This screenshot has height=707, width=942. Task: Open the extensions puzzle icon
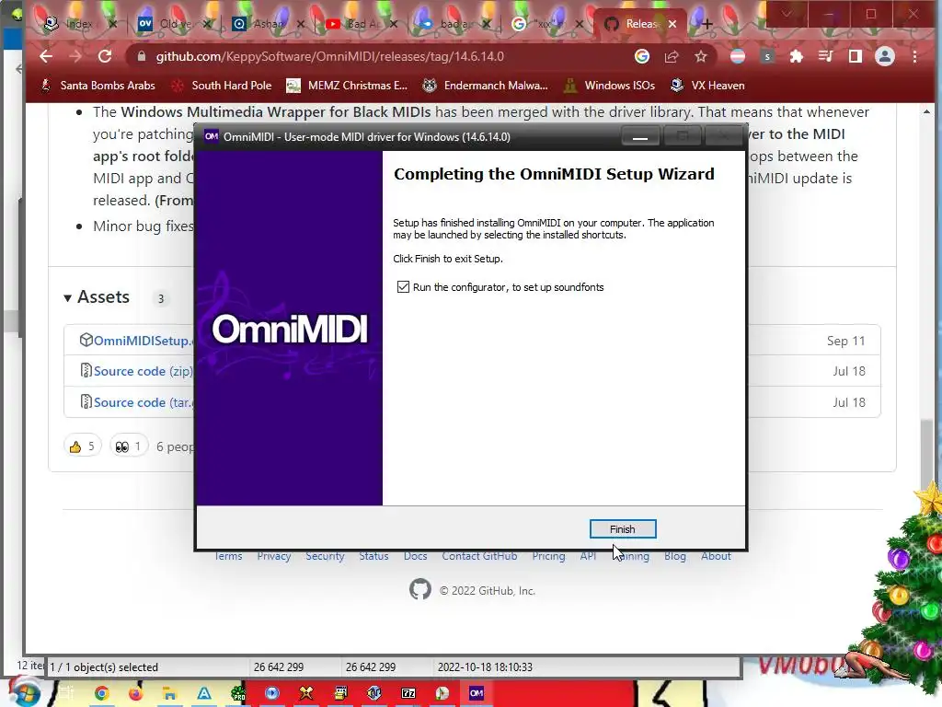[x=796, y=56]
